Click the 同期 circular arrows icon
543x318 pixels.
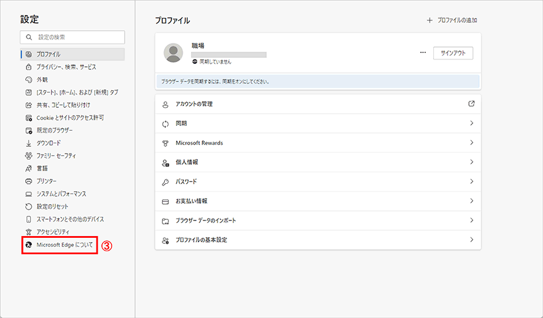(165, 123)
